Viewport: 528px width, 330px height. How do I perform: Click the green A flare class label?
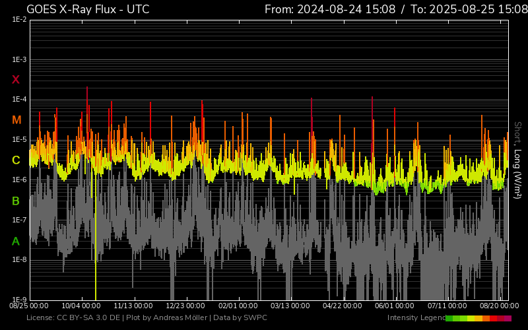pos(16,242)
